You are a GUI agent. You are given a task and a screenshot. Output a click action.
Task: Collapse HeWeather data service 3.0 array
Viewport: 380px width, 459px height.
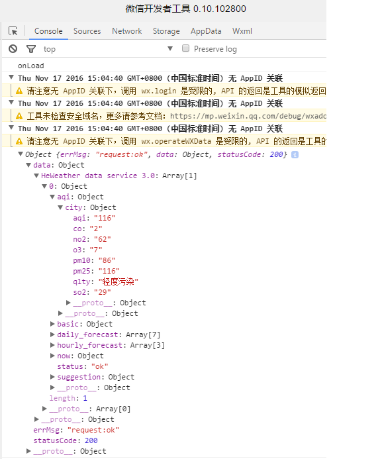[36, 176]
